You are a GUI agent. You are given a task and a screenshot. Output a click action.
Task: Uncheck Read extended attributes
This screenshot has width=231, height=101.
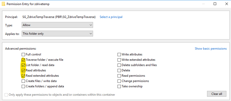23,76
